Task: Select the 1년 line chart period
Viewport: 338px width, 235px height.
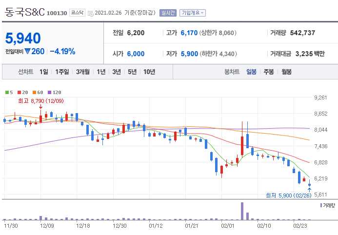Action: pos(101,72)
